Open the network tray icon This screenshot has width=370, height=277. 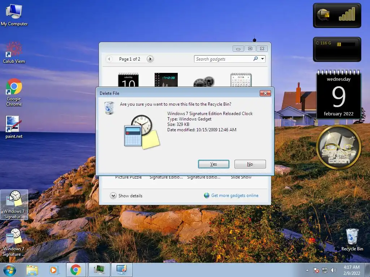pos(325,270)
